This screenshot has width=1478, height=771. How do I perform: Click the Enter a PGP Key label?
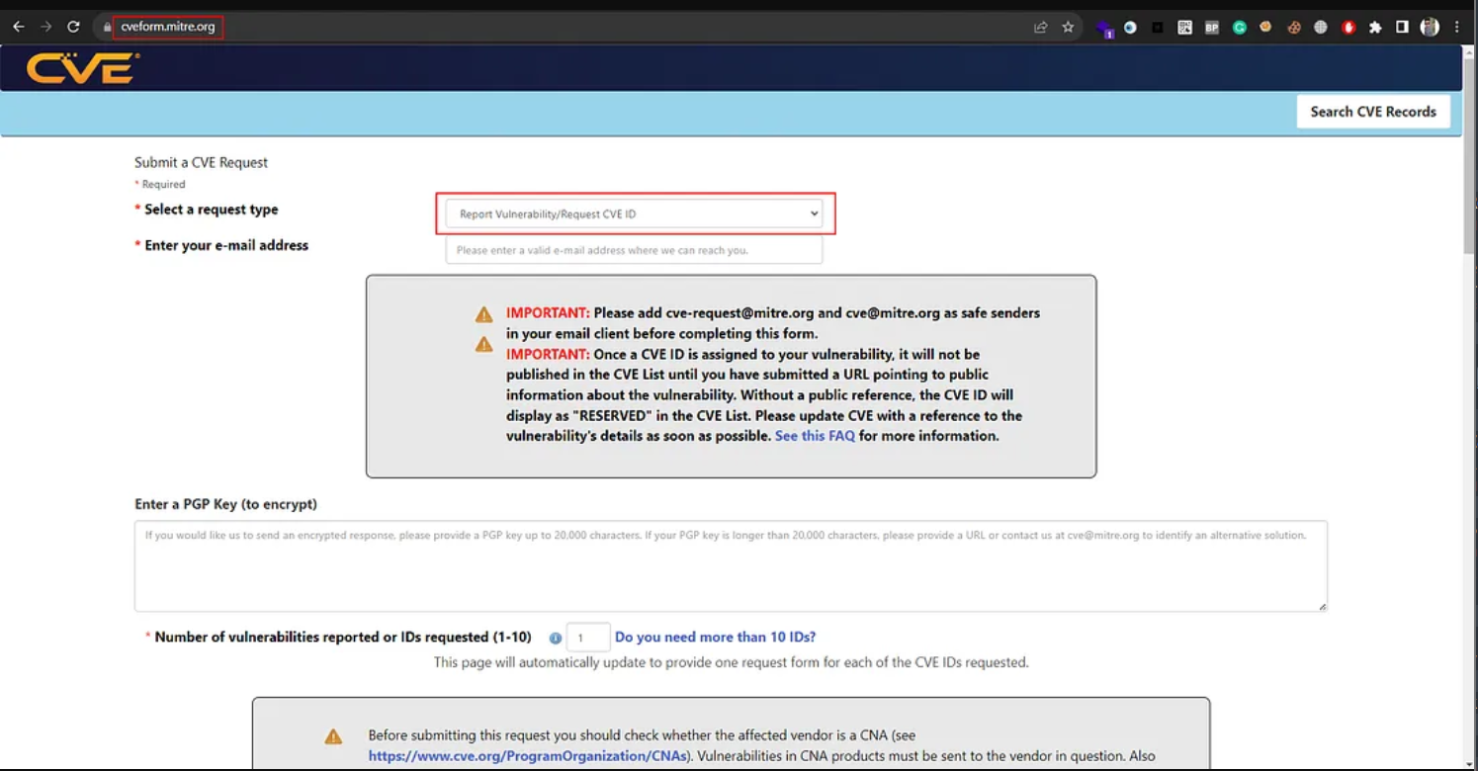[225, 504]
